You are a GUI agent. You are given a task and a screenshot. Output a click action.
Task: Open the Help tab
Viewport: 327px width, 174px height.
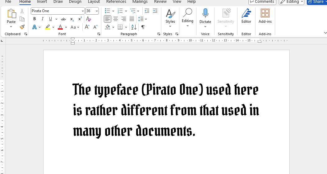(191, 2)
